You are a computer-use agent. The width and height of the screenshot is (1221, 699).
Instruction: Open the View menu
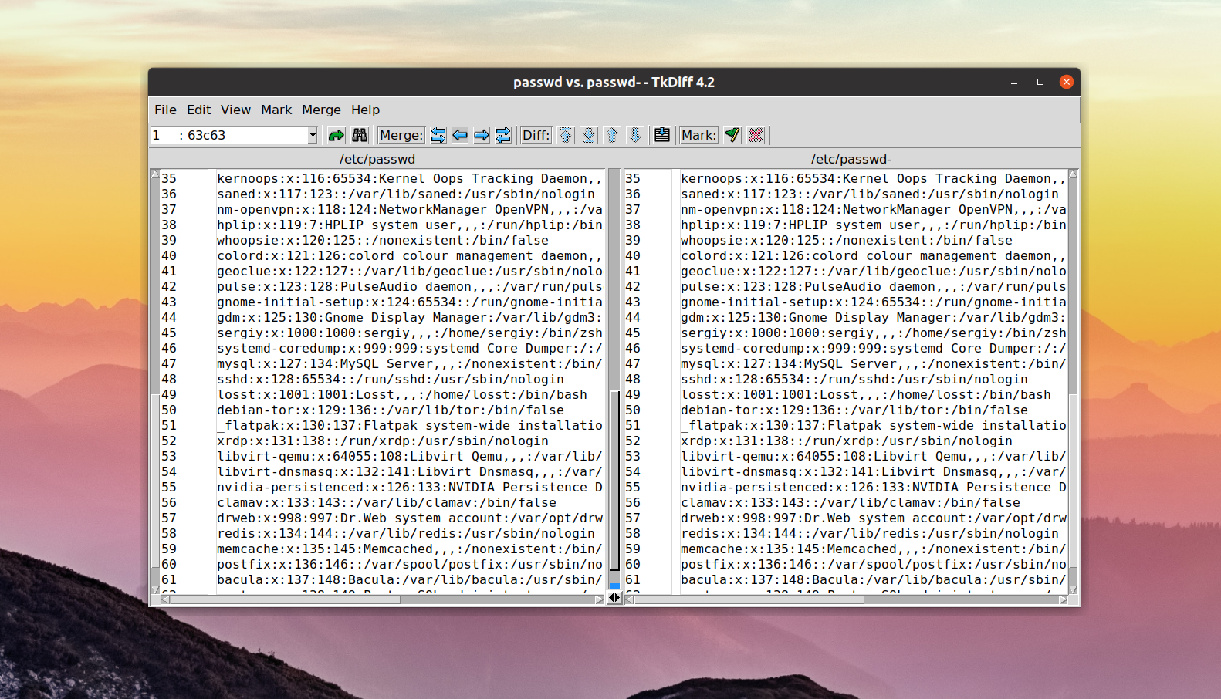[235, 110]
